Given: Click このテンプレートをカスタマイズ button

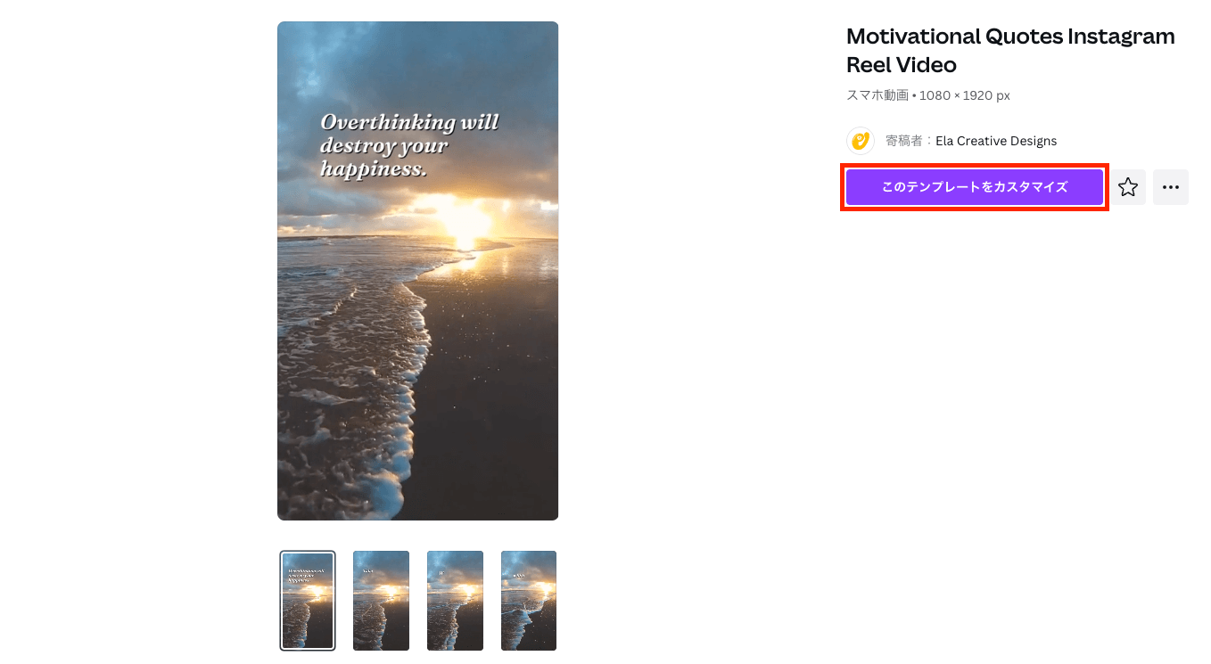Looking at the screenshot, I should [x=975, y=187].
